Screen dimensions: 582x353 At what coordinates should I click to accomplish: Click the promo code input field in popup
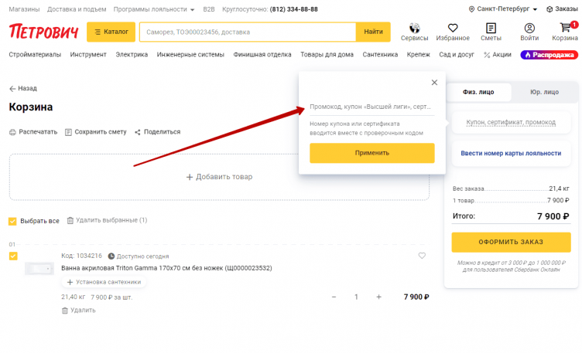(x=371, y=107)
